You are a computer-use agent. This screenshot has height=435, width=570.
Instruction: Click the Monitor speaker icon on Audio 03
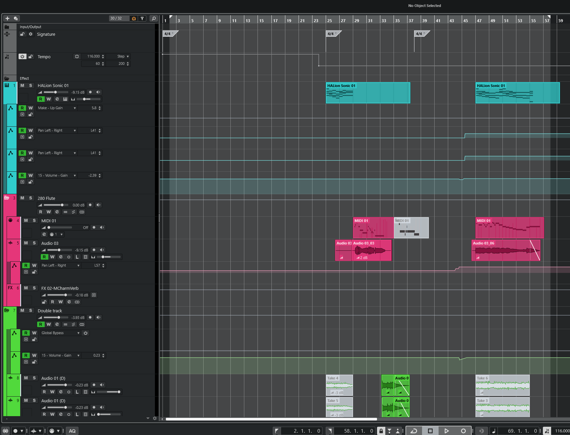click(102, 250)
